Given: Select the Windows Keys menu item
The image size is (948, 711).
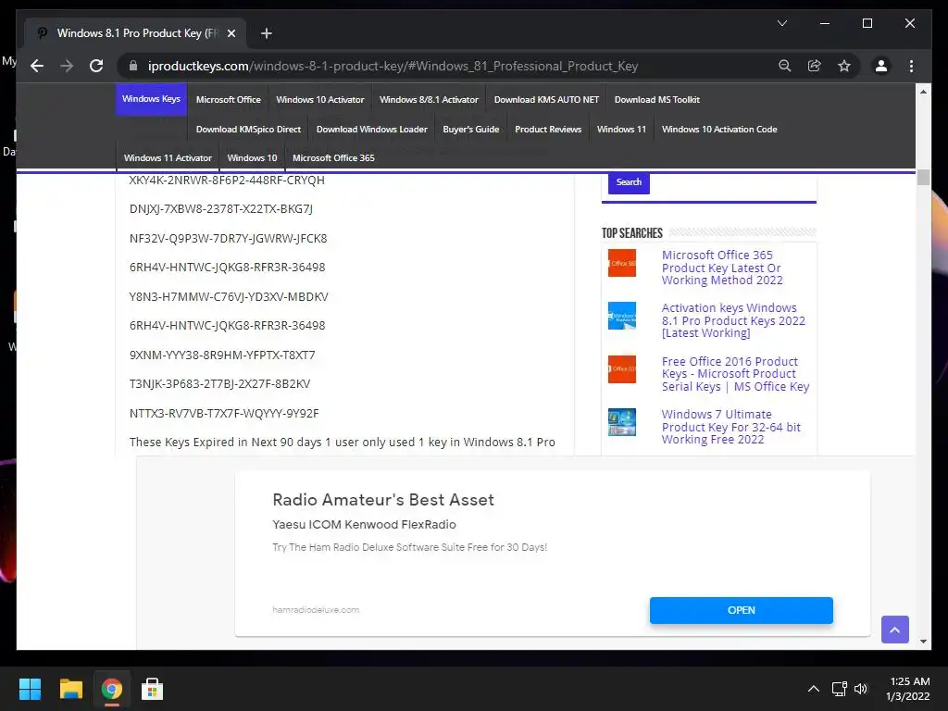Looking at the screenshot, I should click(x=151, y=99).
